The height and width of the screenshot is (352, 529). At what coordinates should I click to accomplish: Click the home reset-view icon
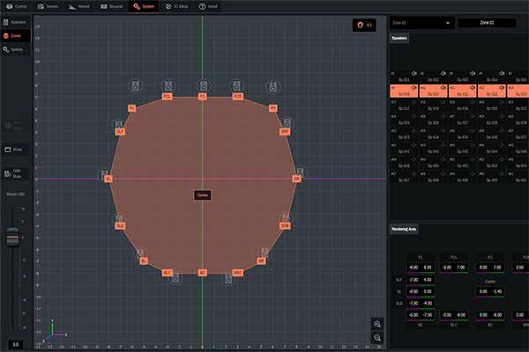click(x=364, y=25)
